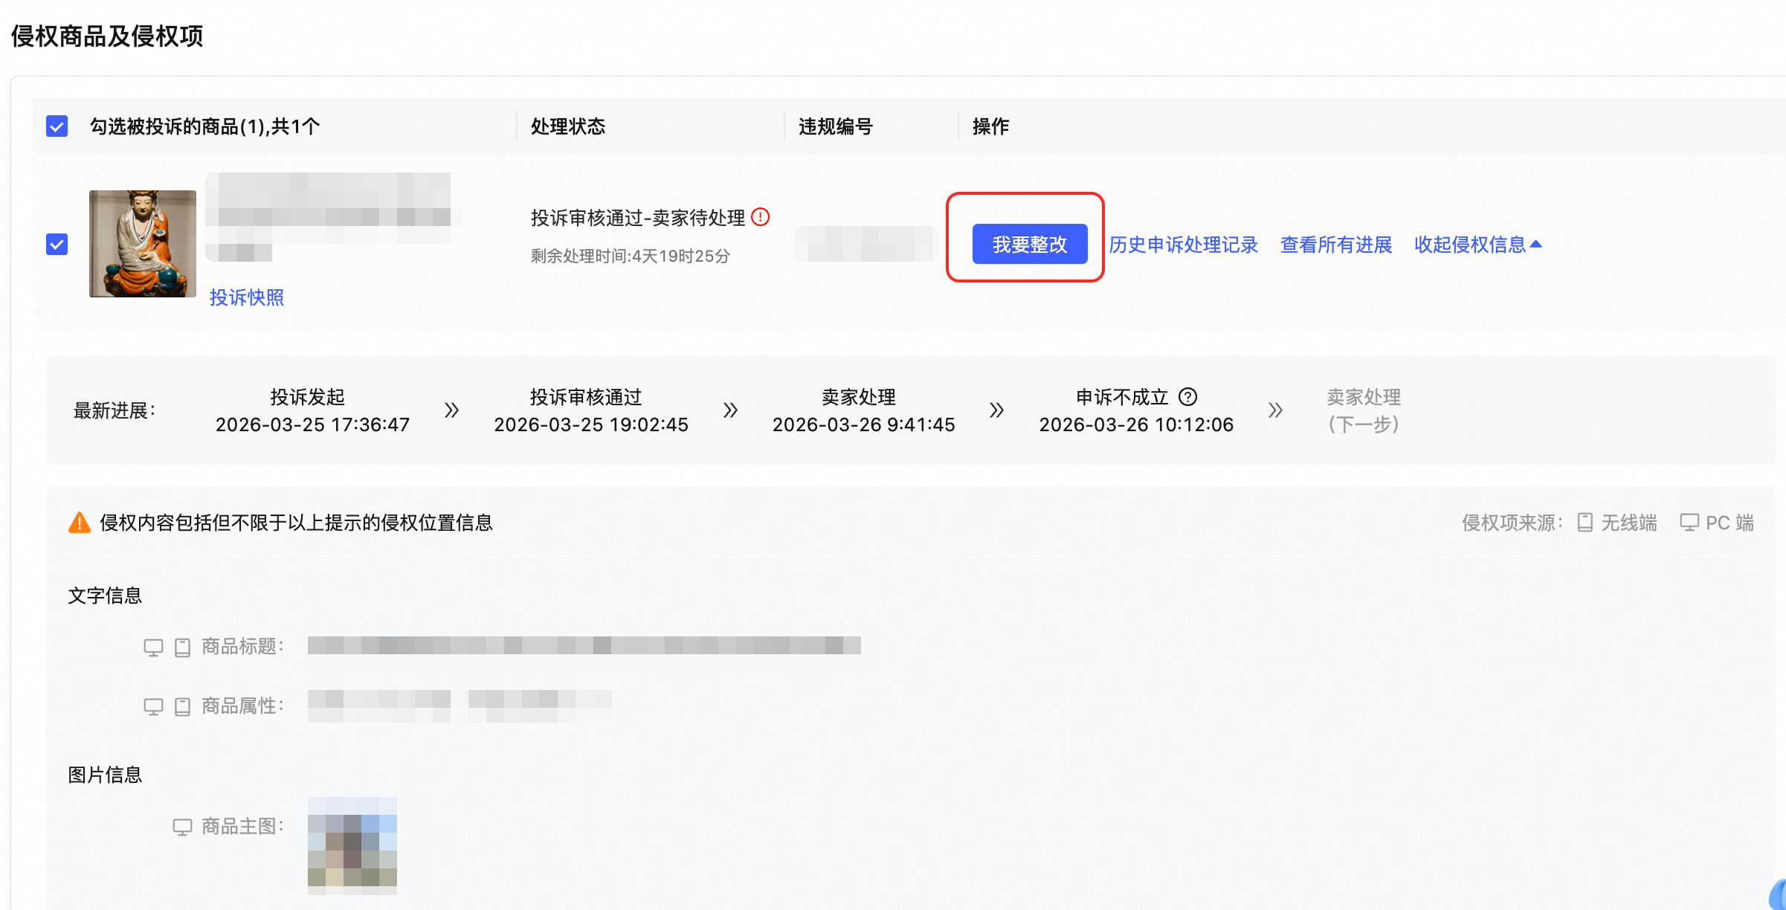Click monitor icon beside 商品主图
The height and width of the screenshot is (910, 1786).
point(182,827)
